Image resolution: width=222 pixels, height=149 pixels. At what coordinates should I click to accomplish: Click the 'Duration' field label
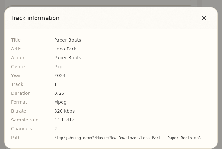(21, 93)
